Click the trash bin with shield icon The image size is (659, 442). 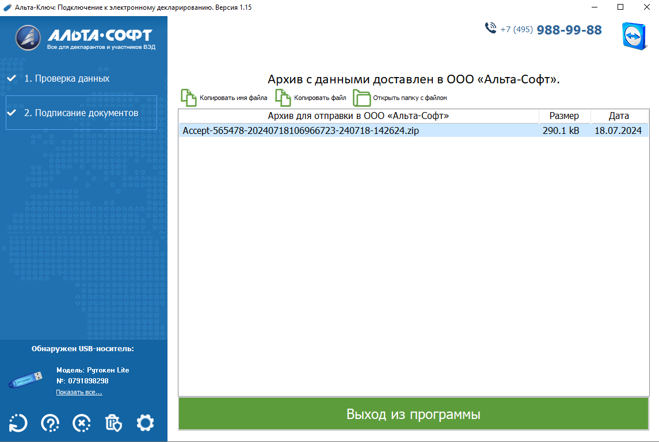[x=113, y=422]
